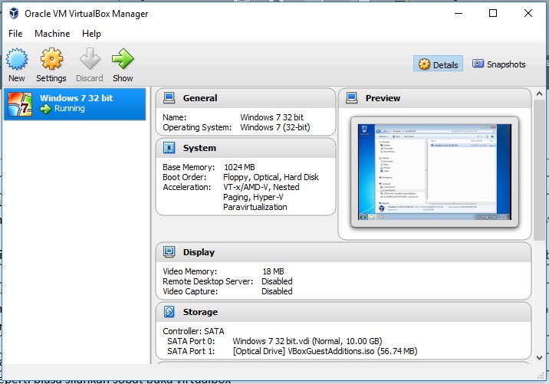Click the green Show arrow icon

(123, 59)
